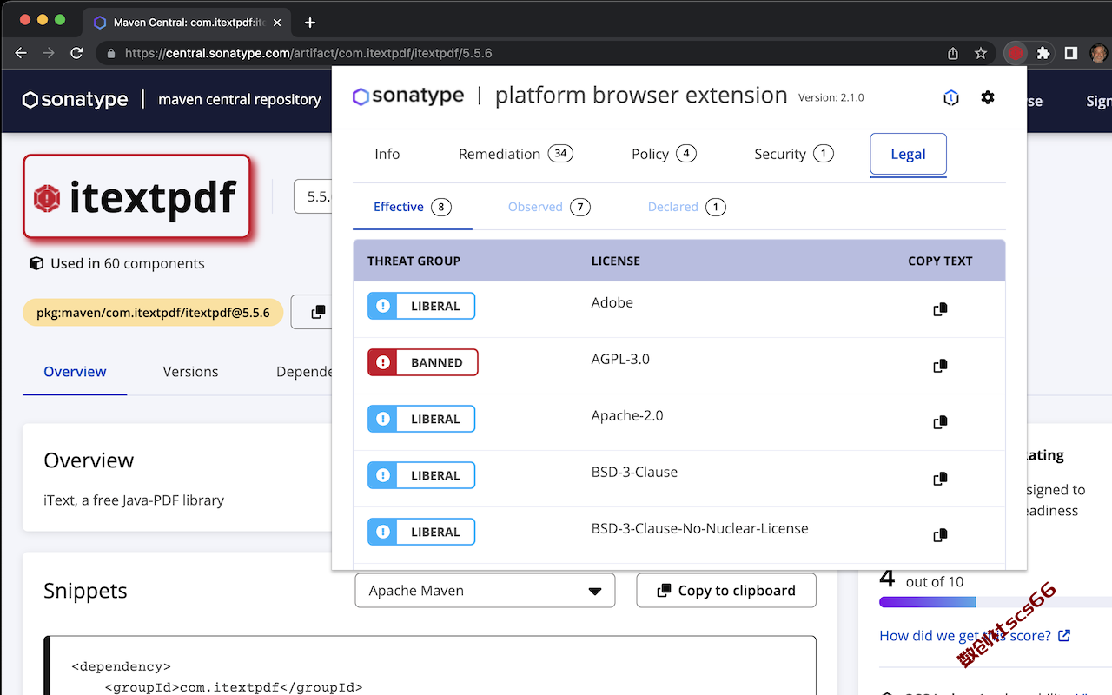Click the red Sonatype extension icon in toolbar
1112x695 pixels.
pyautogui.click(x=1015, y=53)
